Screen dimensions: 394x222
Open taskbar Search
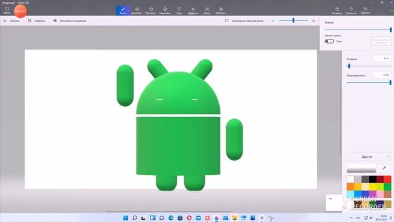pos(135,218)
